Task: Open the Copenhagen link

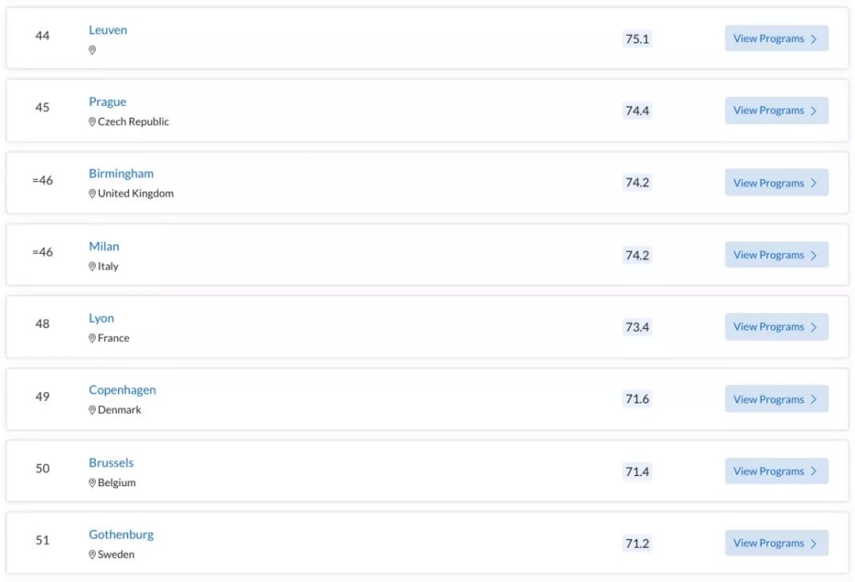Action: point(122,390)
